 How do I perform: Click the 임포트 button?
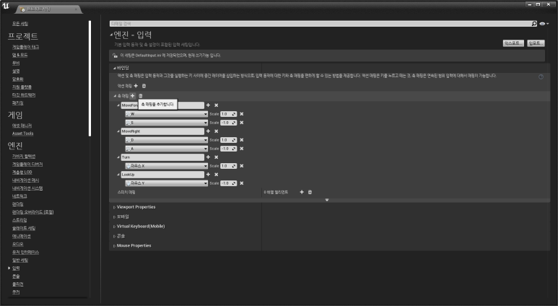pyautogui.click(x=536, y=43)
